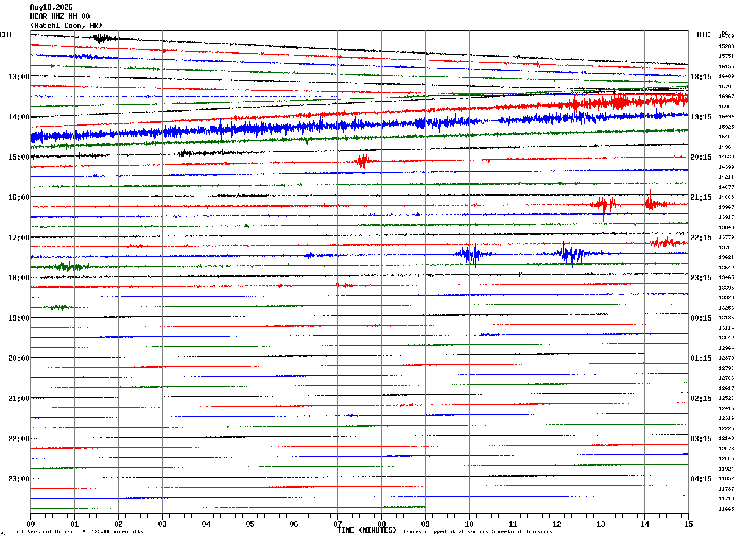
Task: Click the '15' minute axis tick label
Action: [688, 524]
